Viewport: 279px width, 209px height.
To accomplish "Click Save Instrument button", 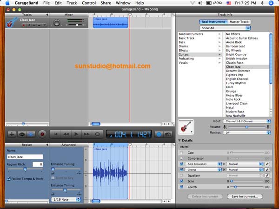I will (245, 196).
